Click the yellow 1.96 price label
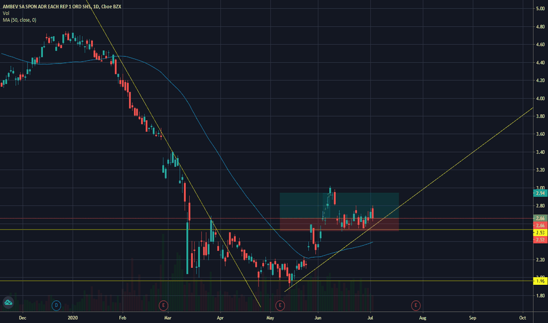The image size is (548, 323). coord(540,281)
